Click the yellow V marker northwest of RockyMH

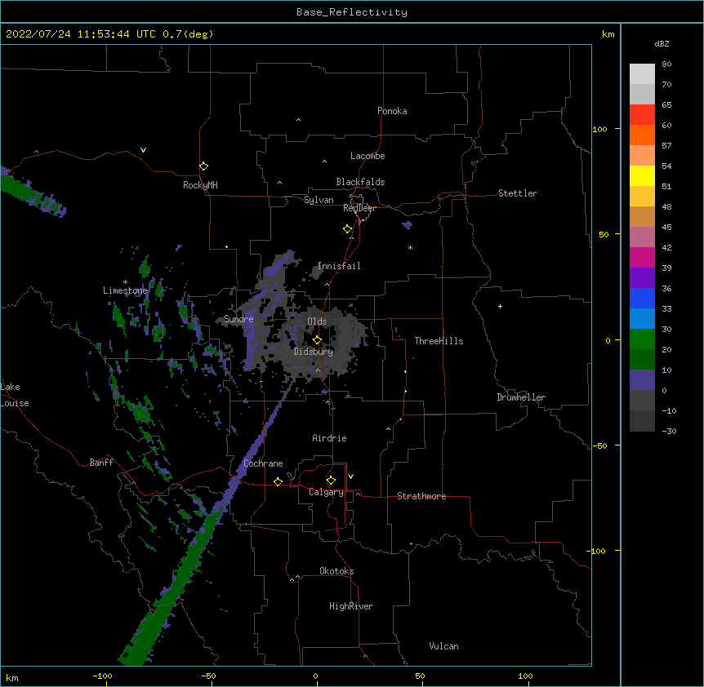click(x=143, y=150)
